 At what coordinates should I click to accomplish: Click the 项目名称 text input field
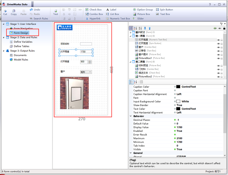click(86, 44)
